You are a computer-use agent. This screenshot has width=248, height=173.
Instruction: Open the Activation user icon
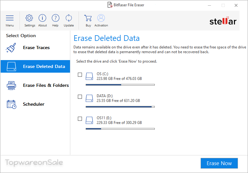[x=101, y=18]
